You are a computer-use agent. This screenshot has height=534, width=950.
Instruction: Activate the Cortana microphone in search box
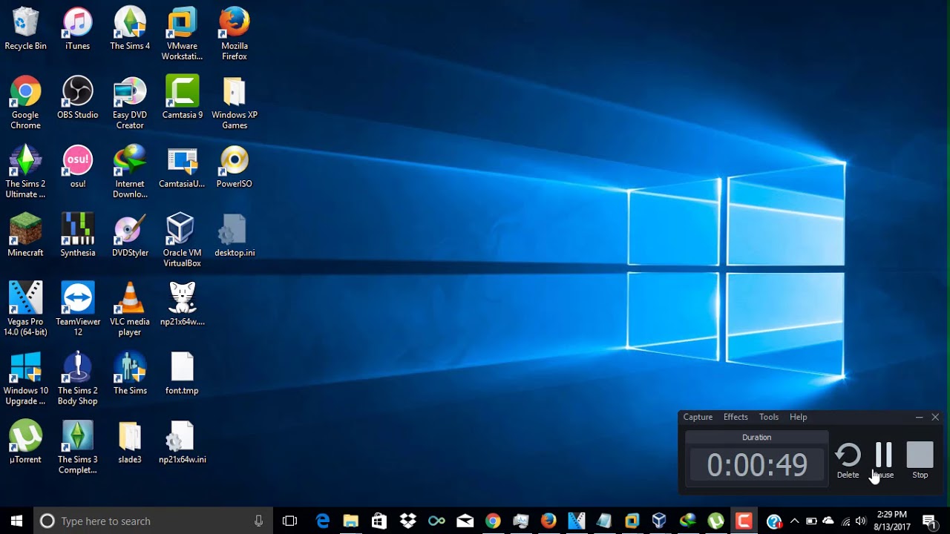(258, 521)
